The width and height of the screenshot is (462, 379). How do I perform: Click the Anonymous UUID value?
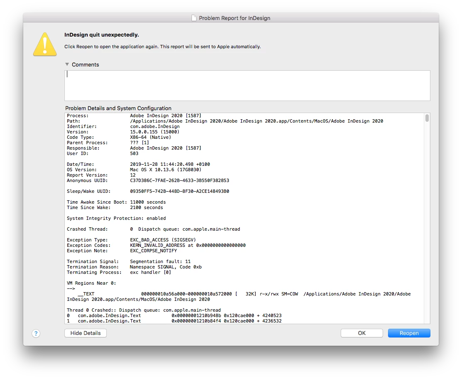click(179, 180)
